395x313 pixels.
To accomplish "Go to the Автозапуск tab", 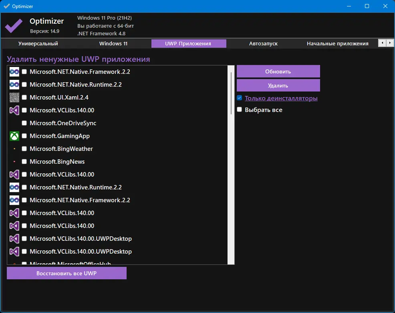I will coord(263,43).
